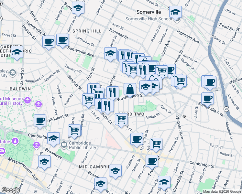Open the right cafe marker above Somerville Ave label
The image size is (242, 194).
pyautogui.click(x=62, y=40)
